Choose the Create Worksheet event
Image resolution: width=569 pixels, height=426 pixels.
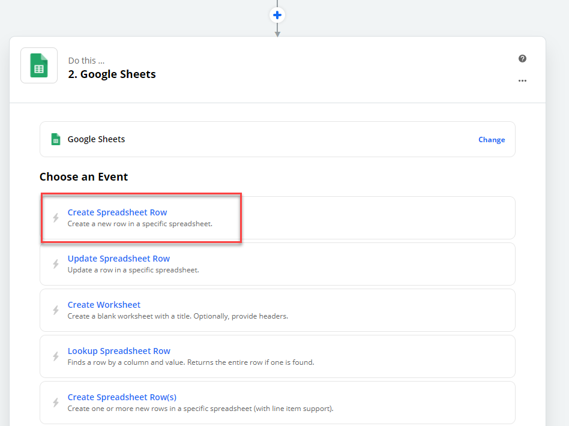tap(104, 304)
